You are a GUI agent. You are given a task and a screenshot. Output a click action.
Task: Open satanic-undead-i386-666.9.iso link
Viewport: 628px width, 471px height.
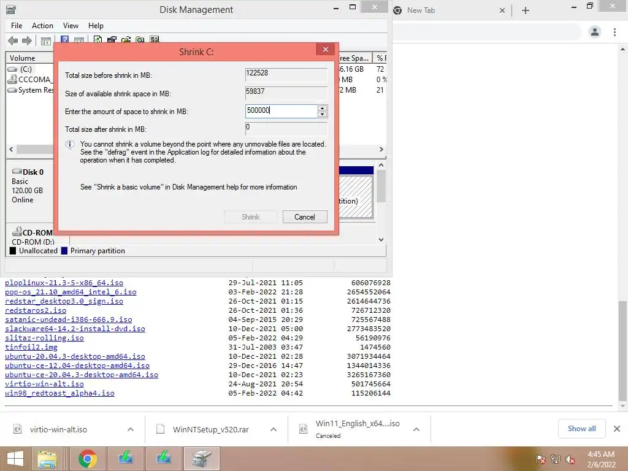tap(69, 319)
